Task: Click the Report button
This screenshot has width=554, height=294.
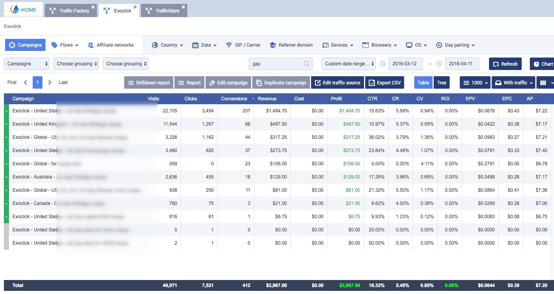Action: [x=189, y=82]
